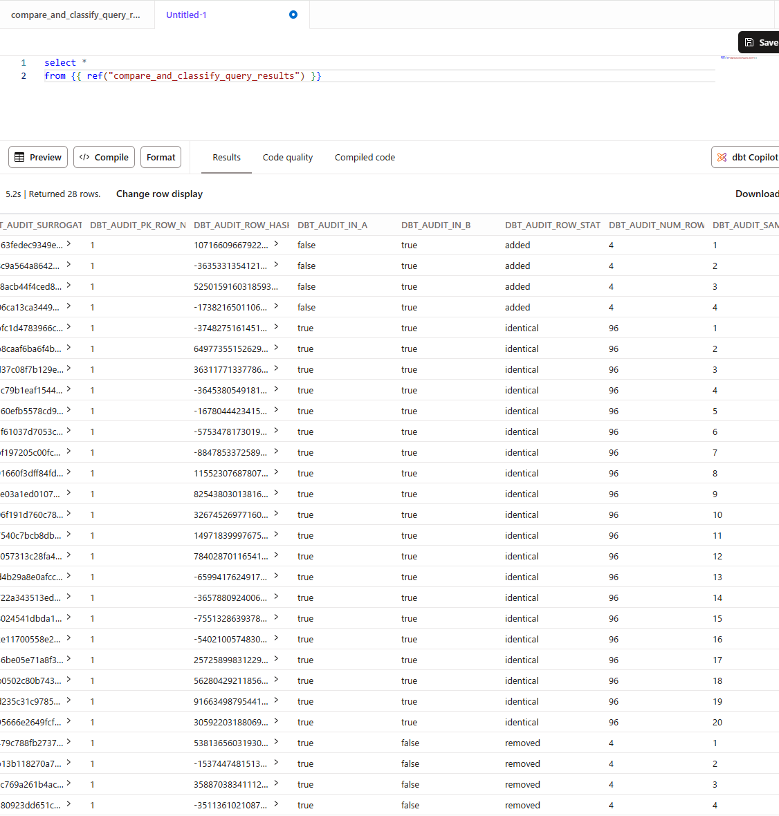Viewport: 779px width, 816px height.
Task: Expand row hash cell -3635331354121...
Action: (276, 264)
